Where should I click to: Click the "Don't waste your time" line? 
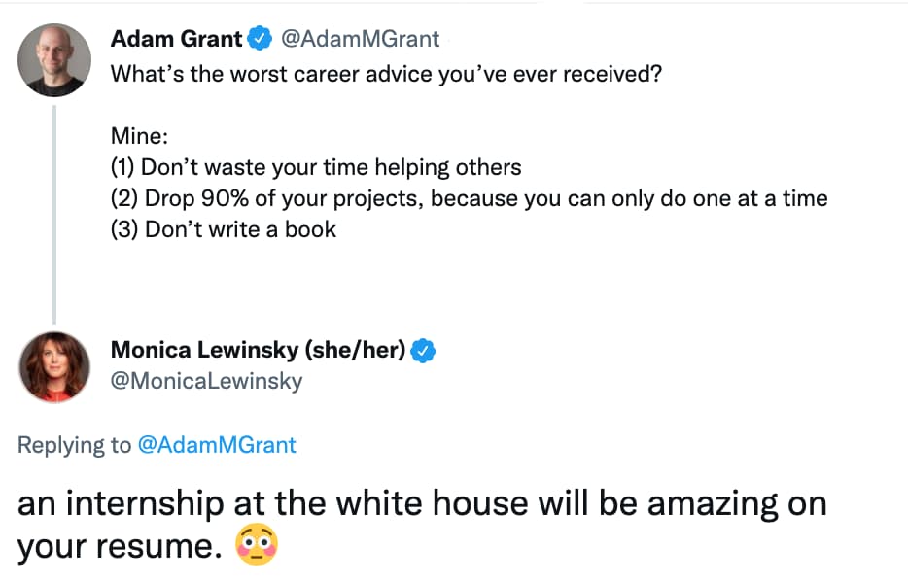click(x=316, y=167)
